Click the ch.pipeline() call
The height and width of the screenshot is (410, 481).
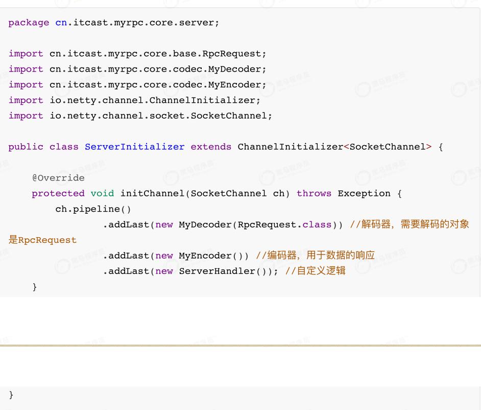[x=93, y=209]
